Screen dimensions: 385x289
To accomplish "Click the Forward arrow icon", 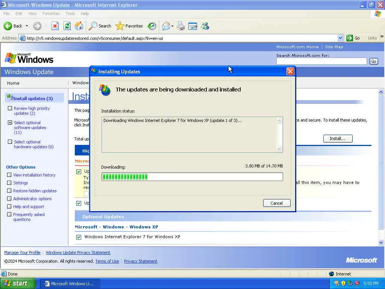I will click(37, 26).
